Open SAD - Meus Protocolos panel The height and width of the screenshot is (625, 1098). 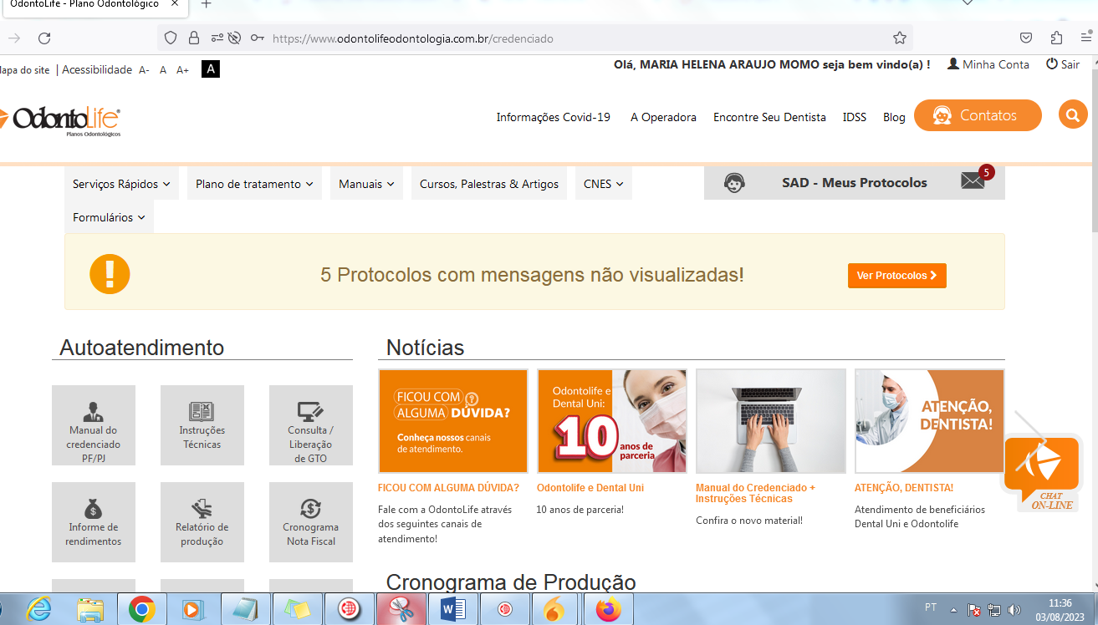tap(855, 183)
